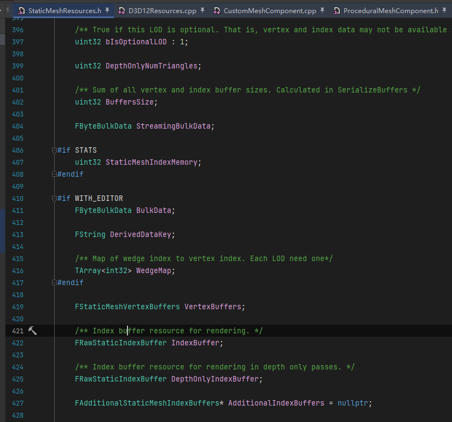The height and width of the screenshot is (422, 452).
Task: Click the nullptr keyword on line 427
Action: coord(353,403)
